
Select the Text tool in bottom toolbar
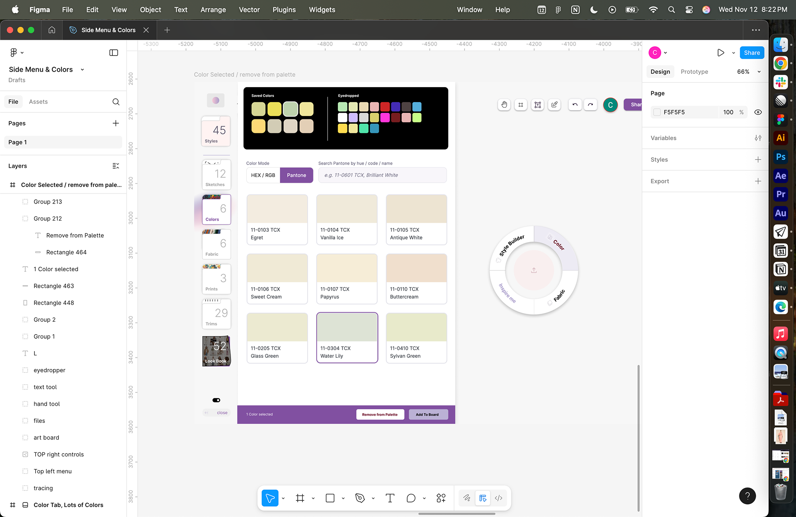pos(390,498)
